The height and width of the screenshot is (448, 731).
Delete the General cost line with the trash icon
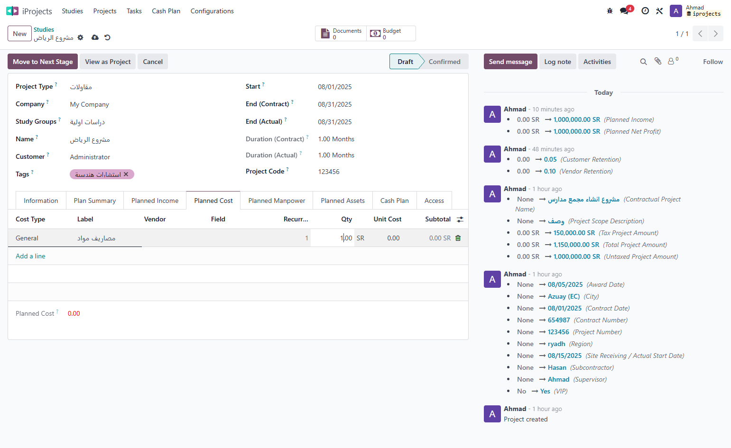[x=458, y=238]
